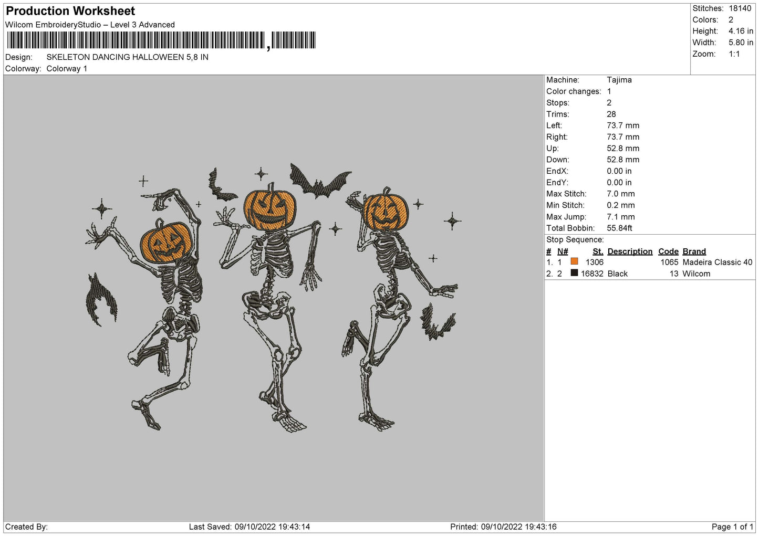Click the right skeleton's pumpkin head
Viewport: 759px width, 536px height.
(386, 210)
